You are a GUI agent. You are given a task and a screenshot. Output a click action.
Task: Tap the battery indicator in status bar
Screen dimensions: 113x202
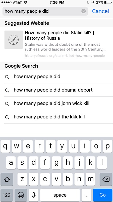coord(108,3)
